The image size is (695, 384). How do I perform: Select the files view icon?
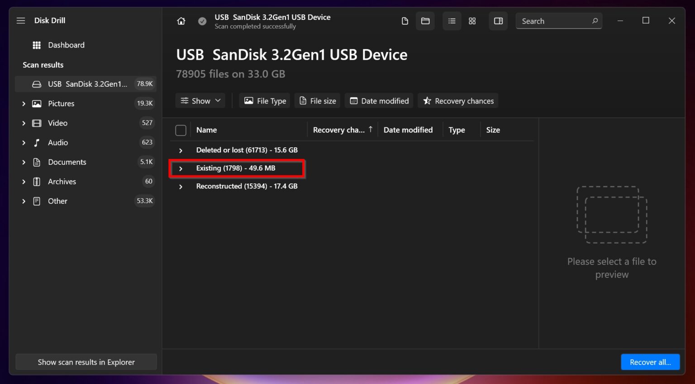coord(404,21)
